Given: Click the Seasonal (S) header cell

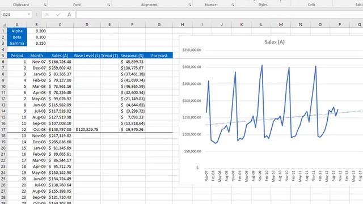Looking at the screenshot, I should [132, 56].
